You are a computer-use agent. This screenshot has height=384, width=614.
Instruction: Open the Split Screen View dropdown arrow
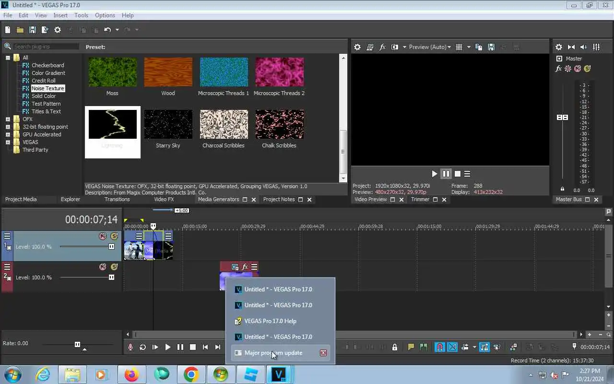point(404,47)
